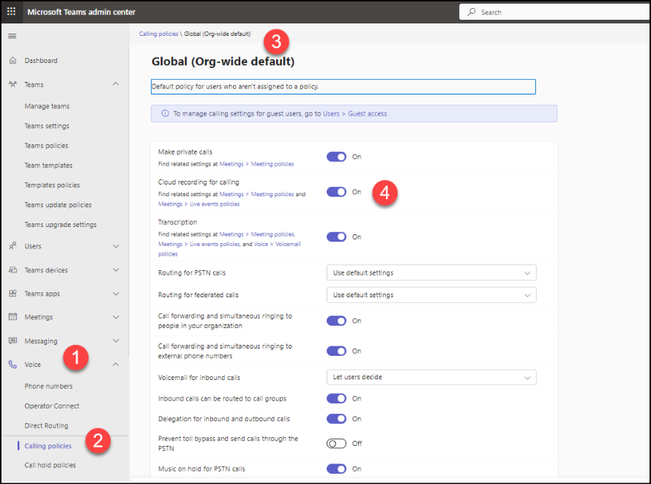Open Direct Routing menu item
Viewport: 651px width, 484px height.
[x=46, y=426]
